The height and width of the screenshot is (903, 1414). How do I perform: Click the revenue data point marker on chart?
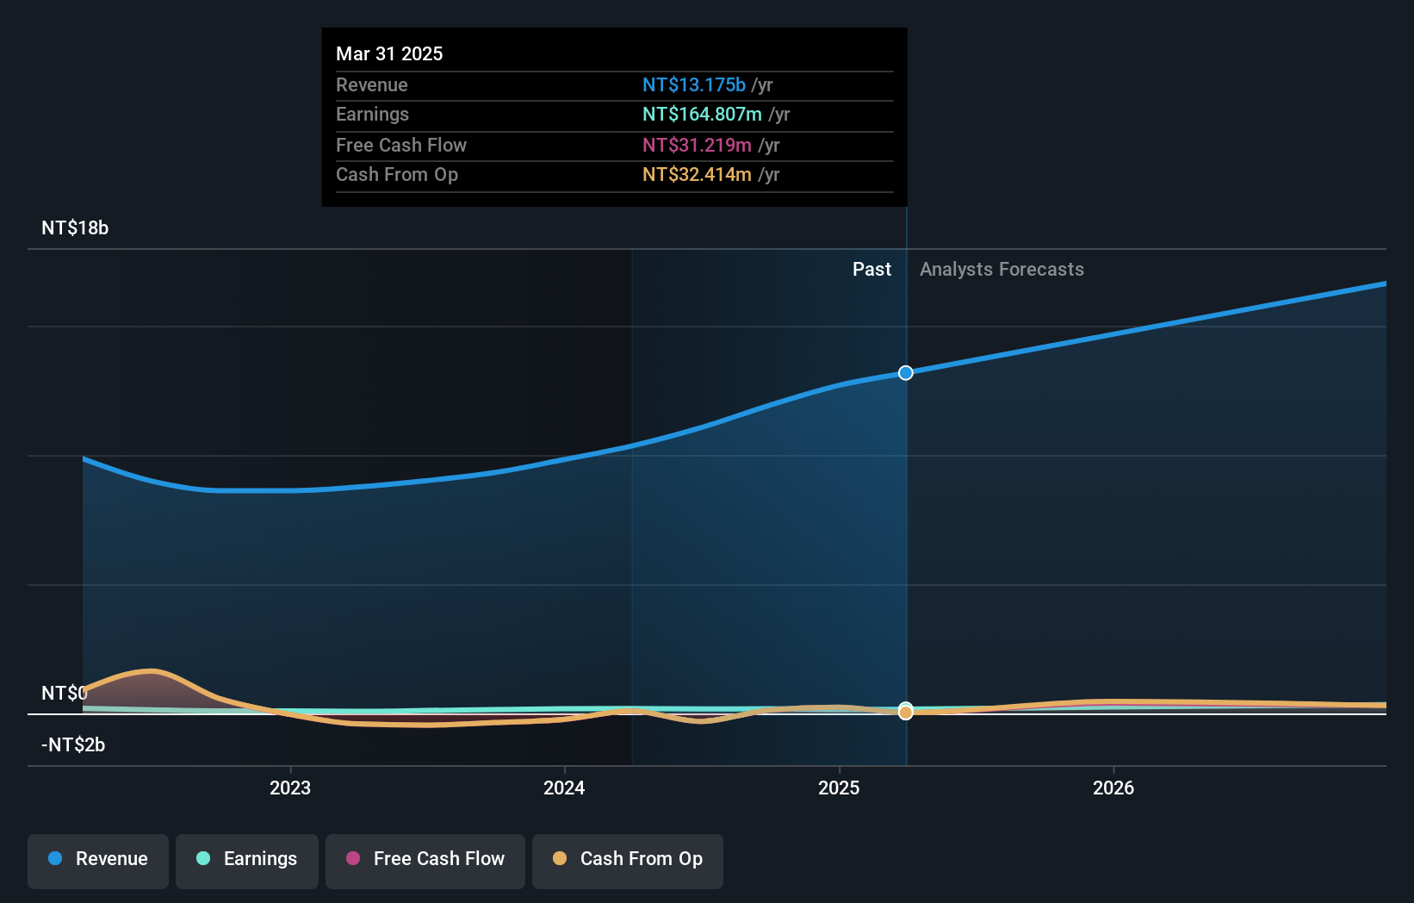(x=906, y=373)
